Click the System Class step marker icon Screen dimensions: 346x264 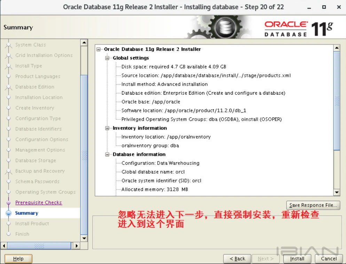[x=9, y=45]
